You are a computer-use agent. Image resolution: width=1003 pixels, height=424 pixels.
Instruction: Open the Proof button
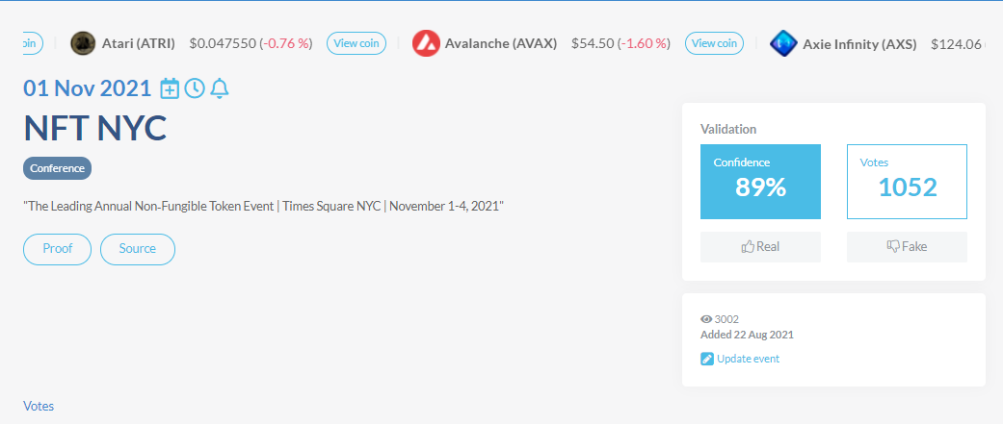pos(57,249)
